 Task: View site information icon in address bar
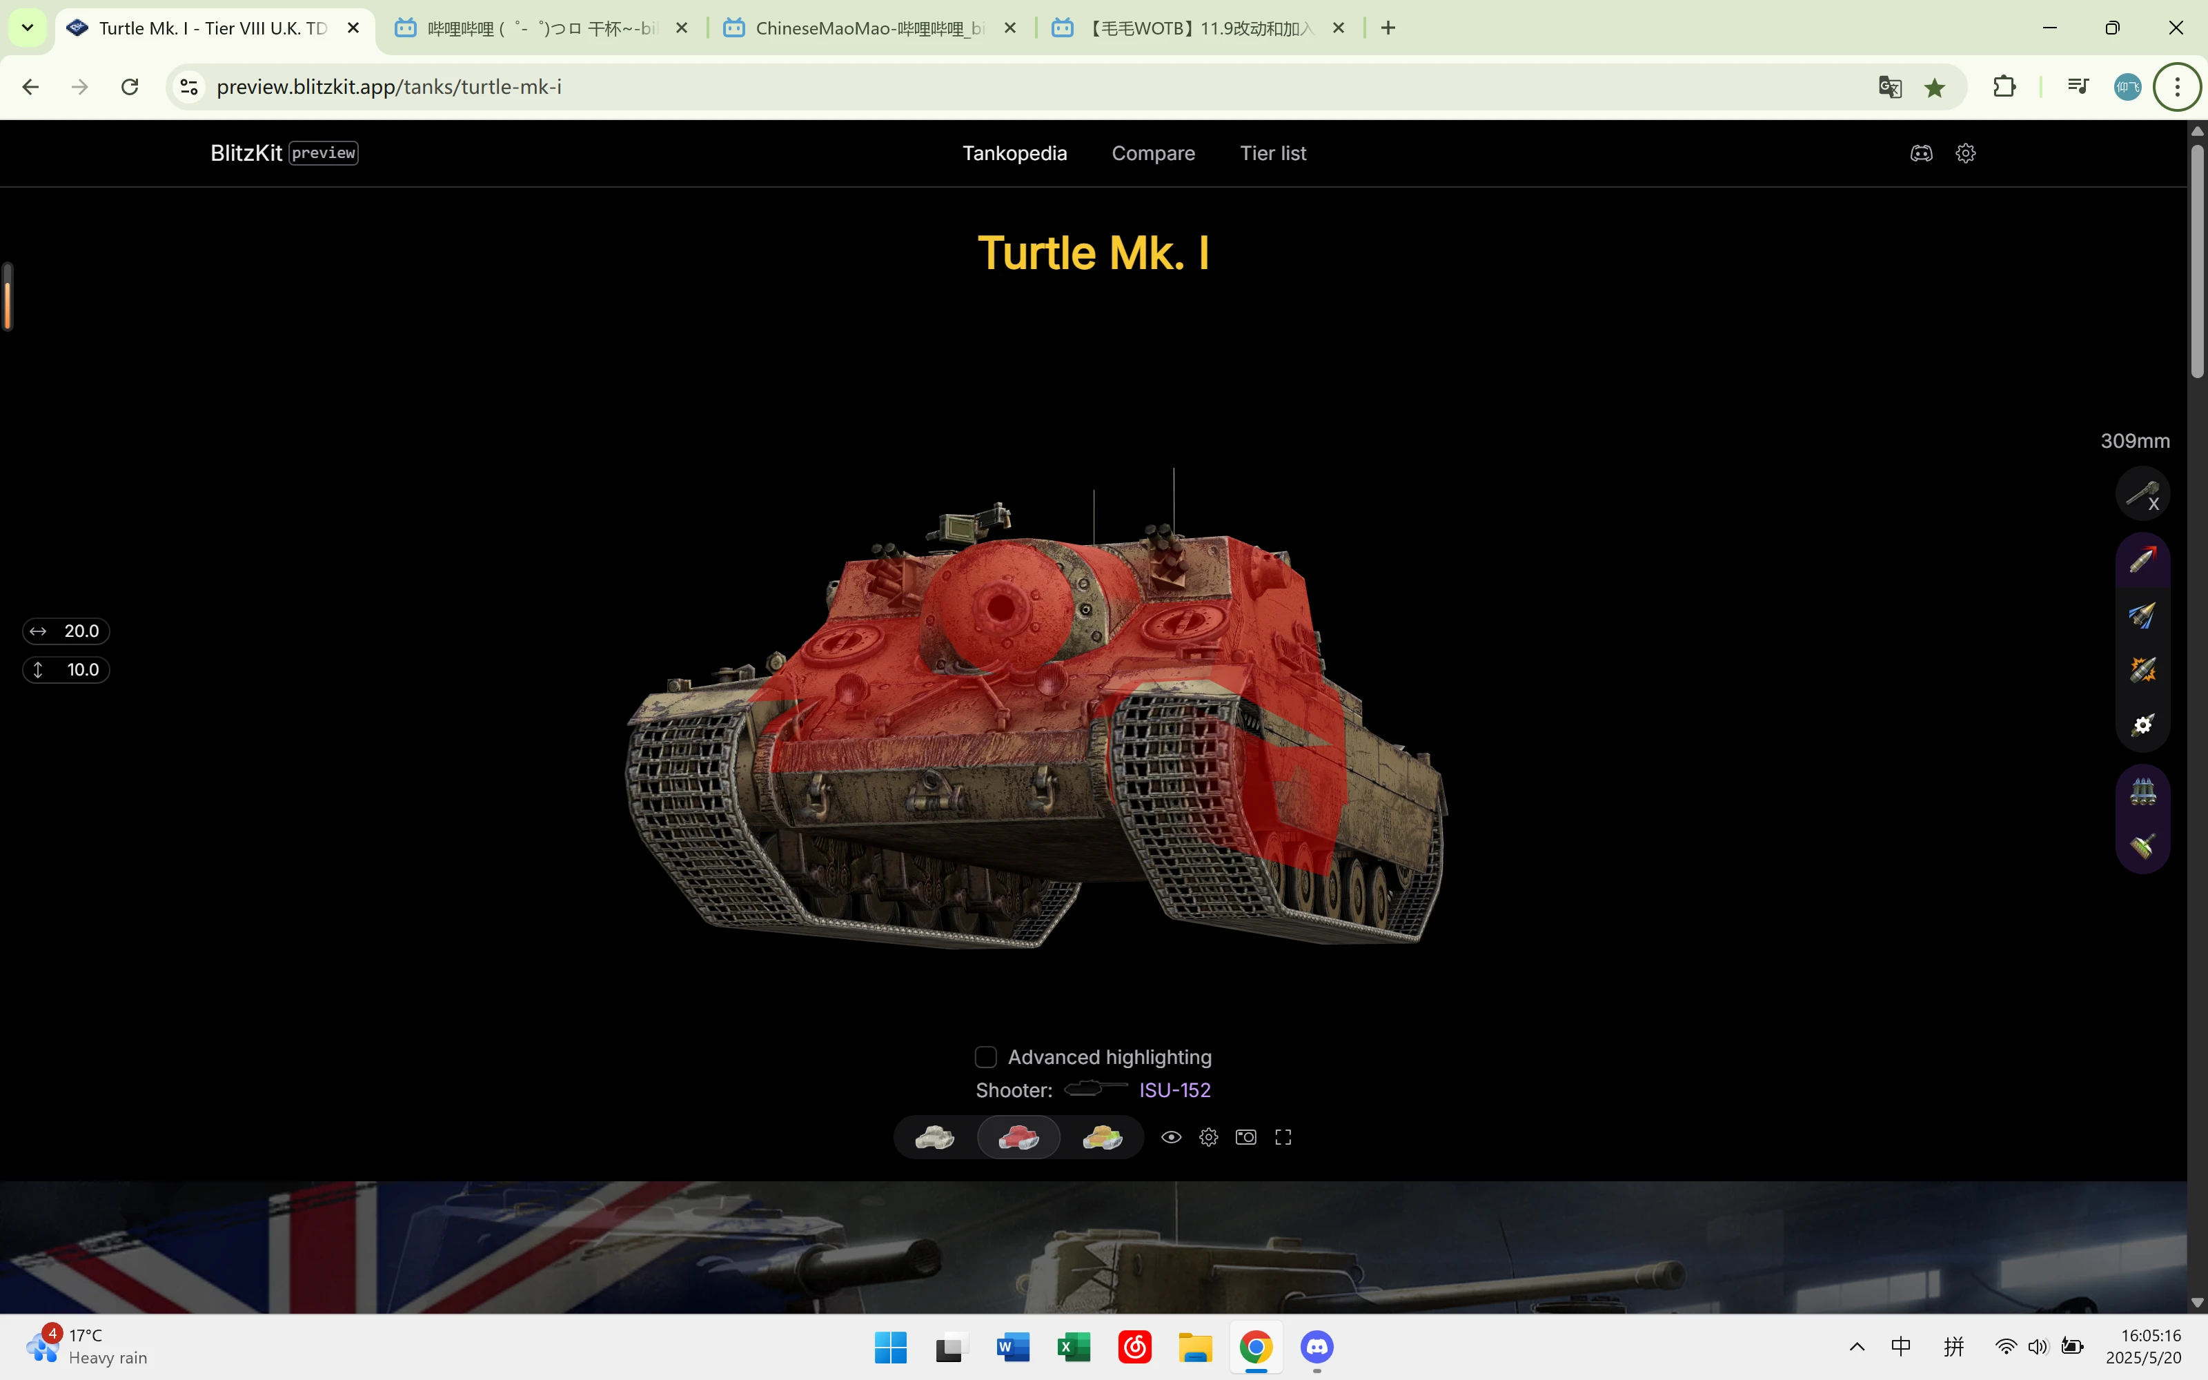click(x=189, y=87)
